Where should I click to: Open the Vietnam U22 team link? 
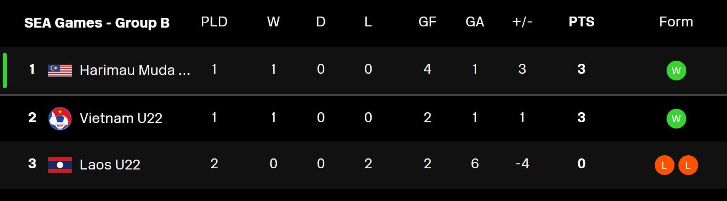pyautogui.click(x=121, y=118)
